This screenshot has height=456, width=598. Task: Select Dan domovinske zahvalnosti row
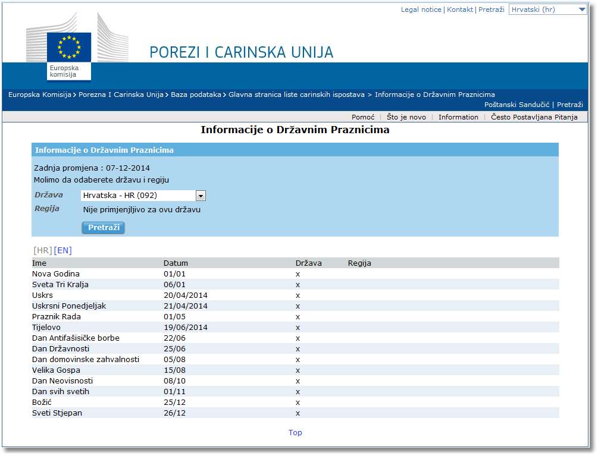pos(296,359)
